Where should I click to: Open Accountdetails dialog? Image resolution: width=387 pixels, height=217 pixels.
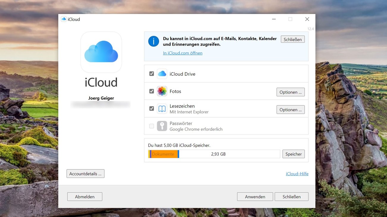pos(85,174)
